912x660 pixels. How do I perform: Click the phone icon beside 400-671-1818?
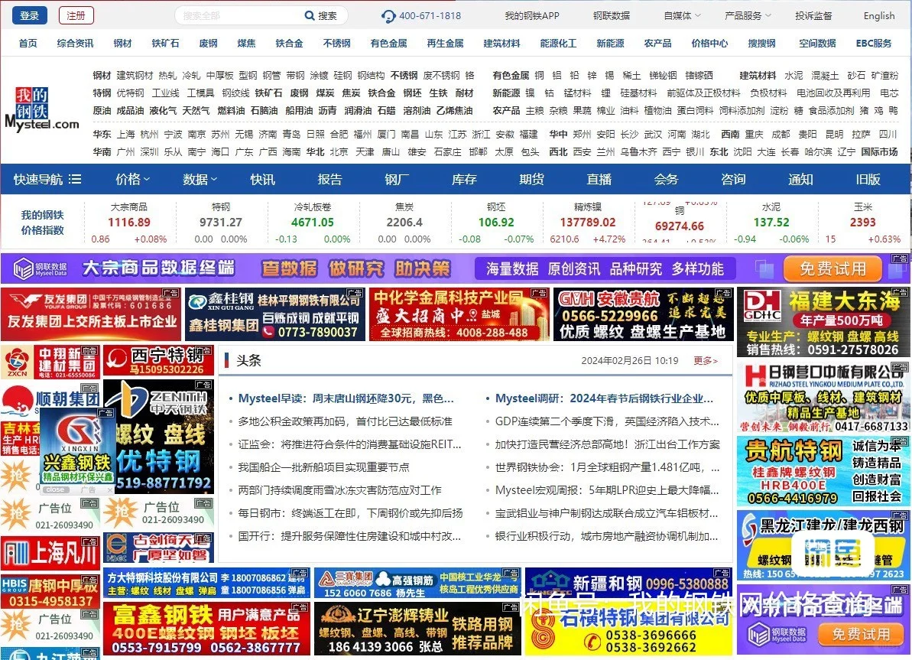[389, 15]
